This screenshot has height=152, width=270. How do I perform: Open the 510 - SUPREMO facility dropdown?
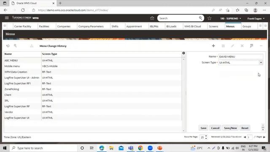tap(231, 19)
